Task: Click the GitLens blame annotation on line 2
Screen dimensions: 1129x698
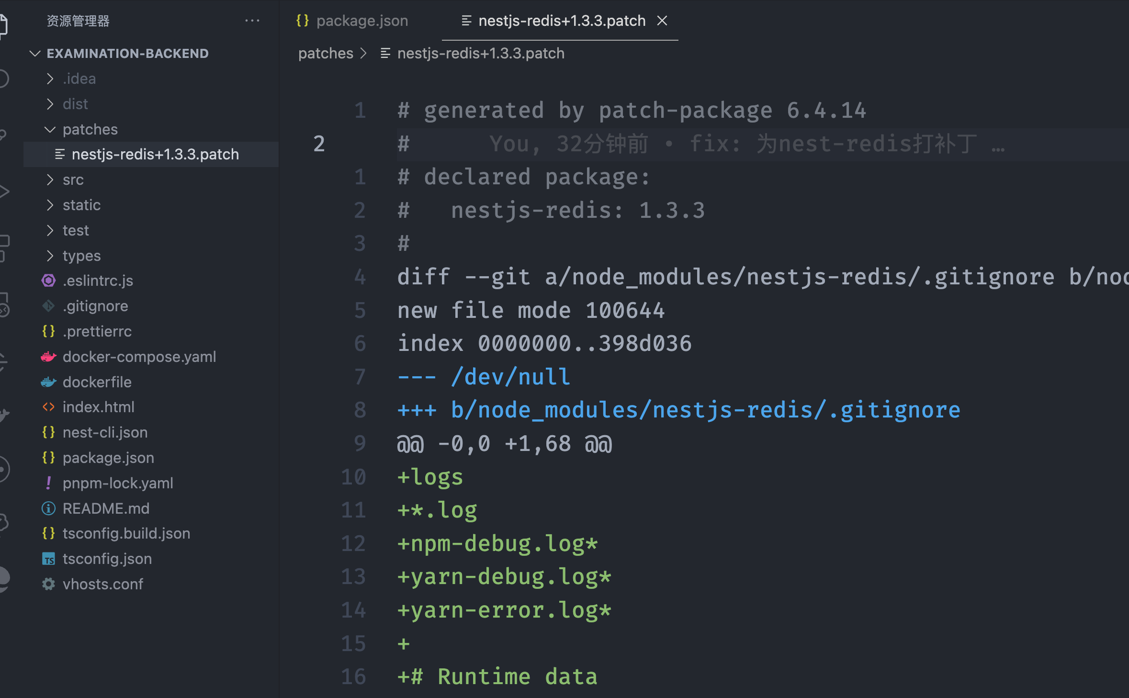Action: coord(747,144)
